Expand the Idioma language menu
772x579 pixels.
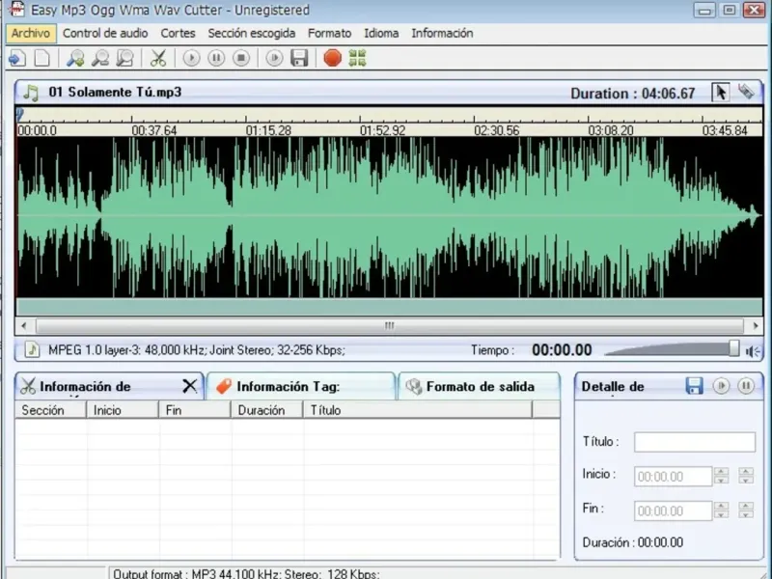pos(381,33)
